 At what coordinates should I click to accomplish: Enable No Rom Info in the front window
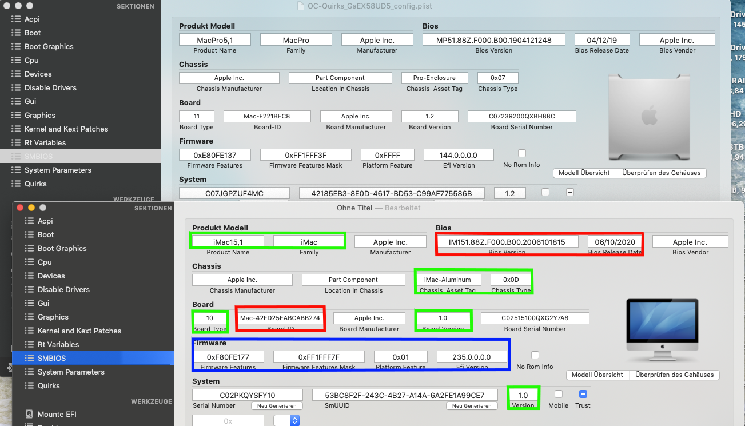point(535,355)
